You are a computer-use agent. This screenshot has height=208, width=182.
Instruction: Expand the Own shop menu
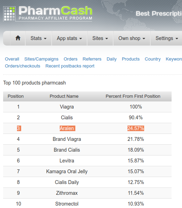(132, 38)
